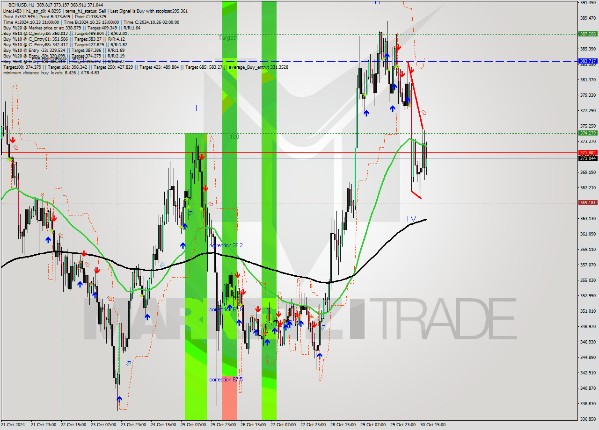Click the '25 Oct 23:00' time axis label
Screen dimensions: 599x430
point(223,425)
